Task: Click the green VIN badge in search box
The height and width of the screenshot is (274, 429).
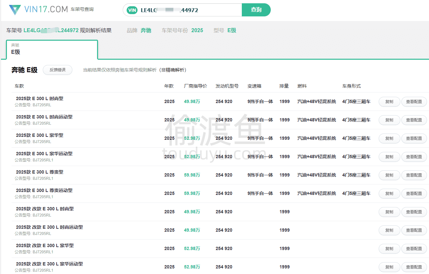Action: coord(132,10)
